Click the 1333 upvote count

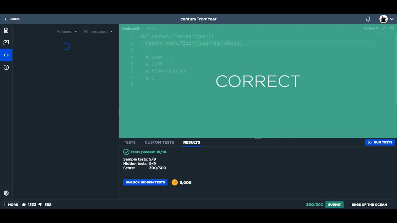pyautogui.click(x=32, y=205)
